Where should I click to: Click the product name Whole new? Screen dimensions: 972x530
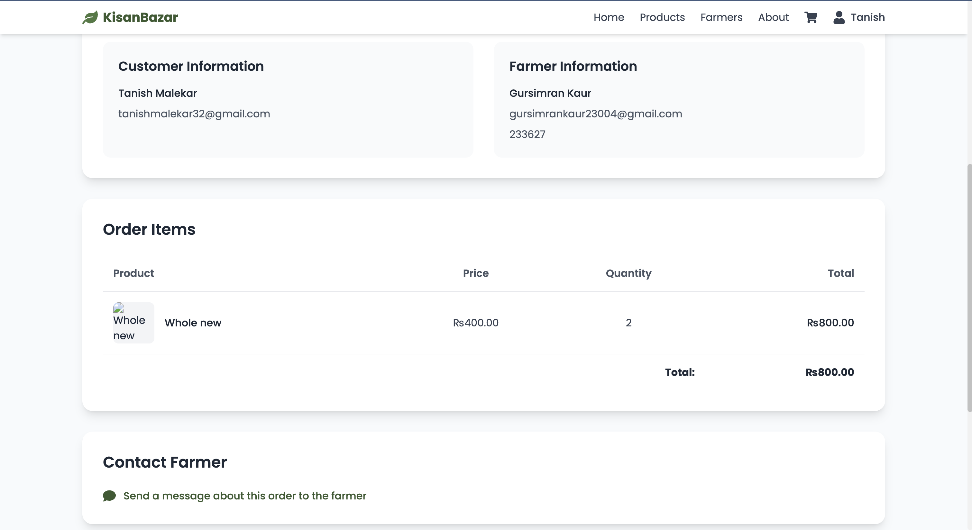(x=193, y=323)
